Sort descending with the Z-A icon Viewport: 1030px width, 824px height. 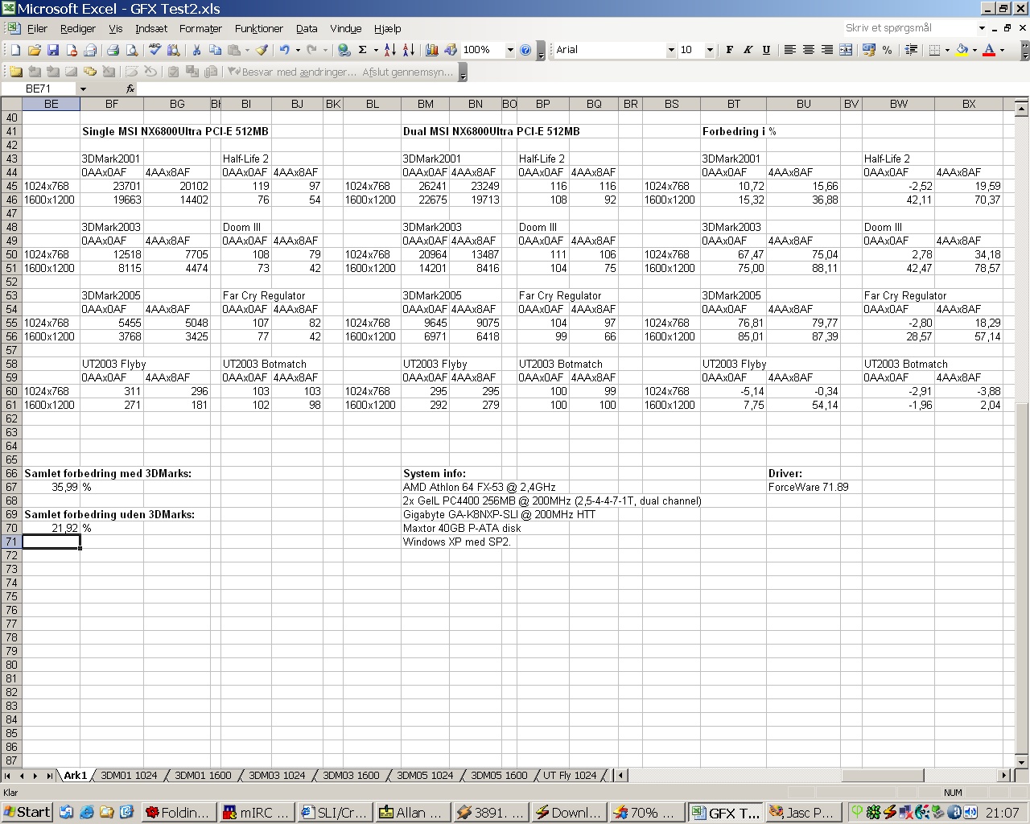click(x=408, y=50)
